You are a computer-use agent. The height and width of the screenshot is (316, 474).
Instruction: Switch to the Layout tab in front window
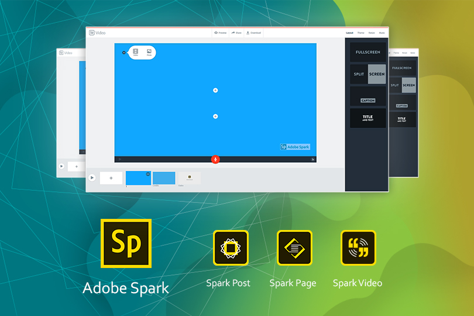coord(349,33)
